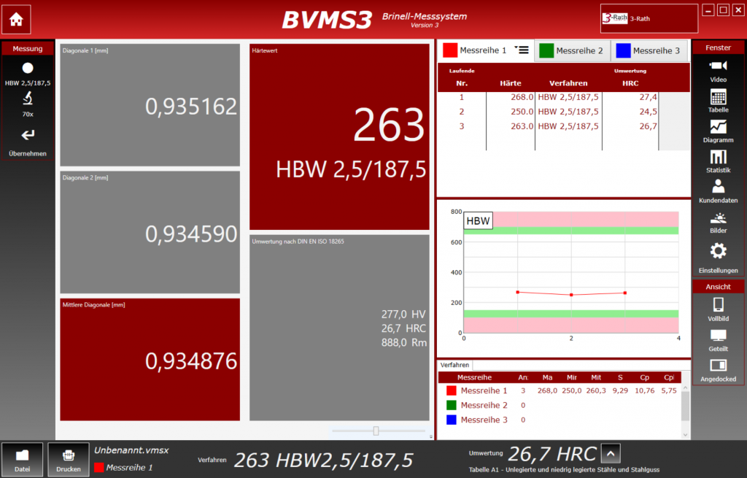Click the Drucken print button

point(69,459)
